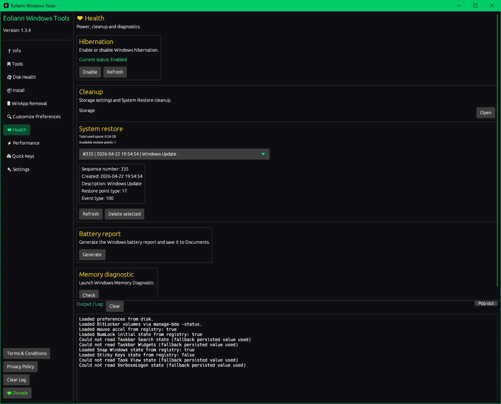The width and height of the screenshot is (501, 404).
Task: Pop out the output log panel
Action: 486,303
